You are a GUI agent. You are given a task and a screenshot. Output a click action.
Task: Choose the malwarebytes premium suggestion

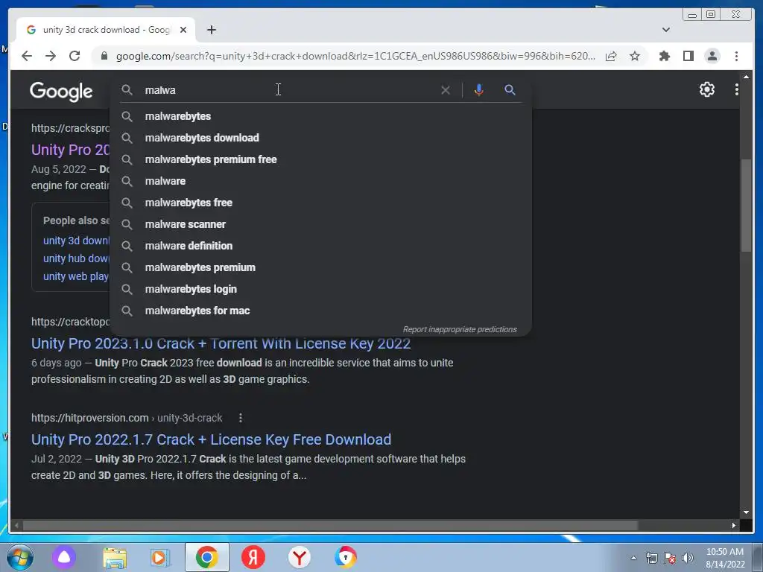[x=321, y=267]
